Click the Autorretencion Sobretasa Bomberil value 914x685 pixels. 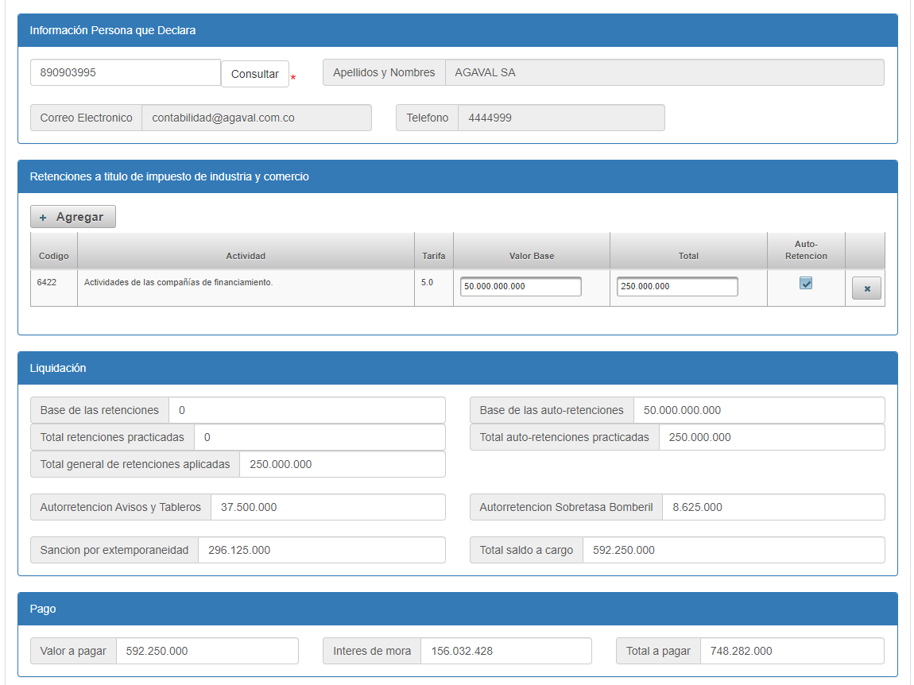click(773, 507)
